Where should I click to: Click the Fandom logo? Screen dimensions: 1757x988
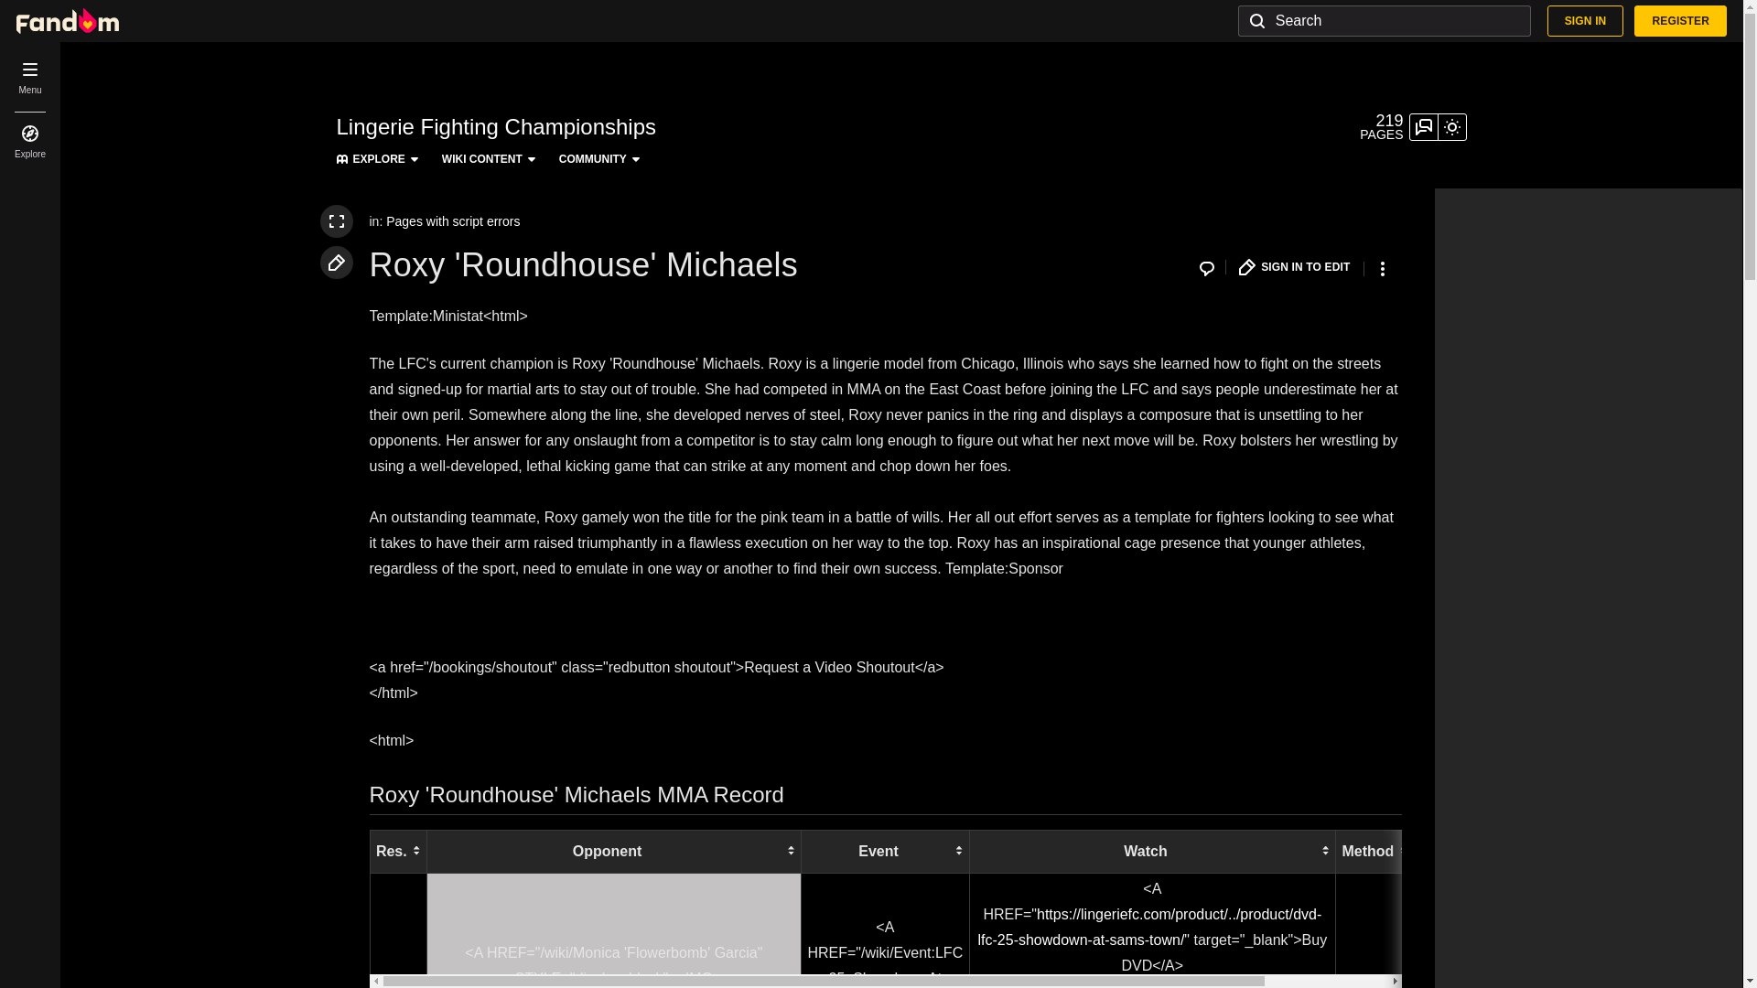click(68, 21)
